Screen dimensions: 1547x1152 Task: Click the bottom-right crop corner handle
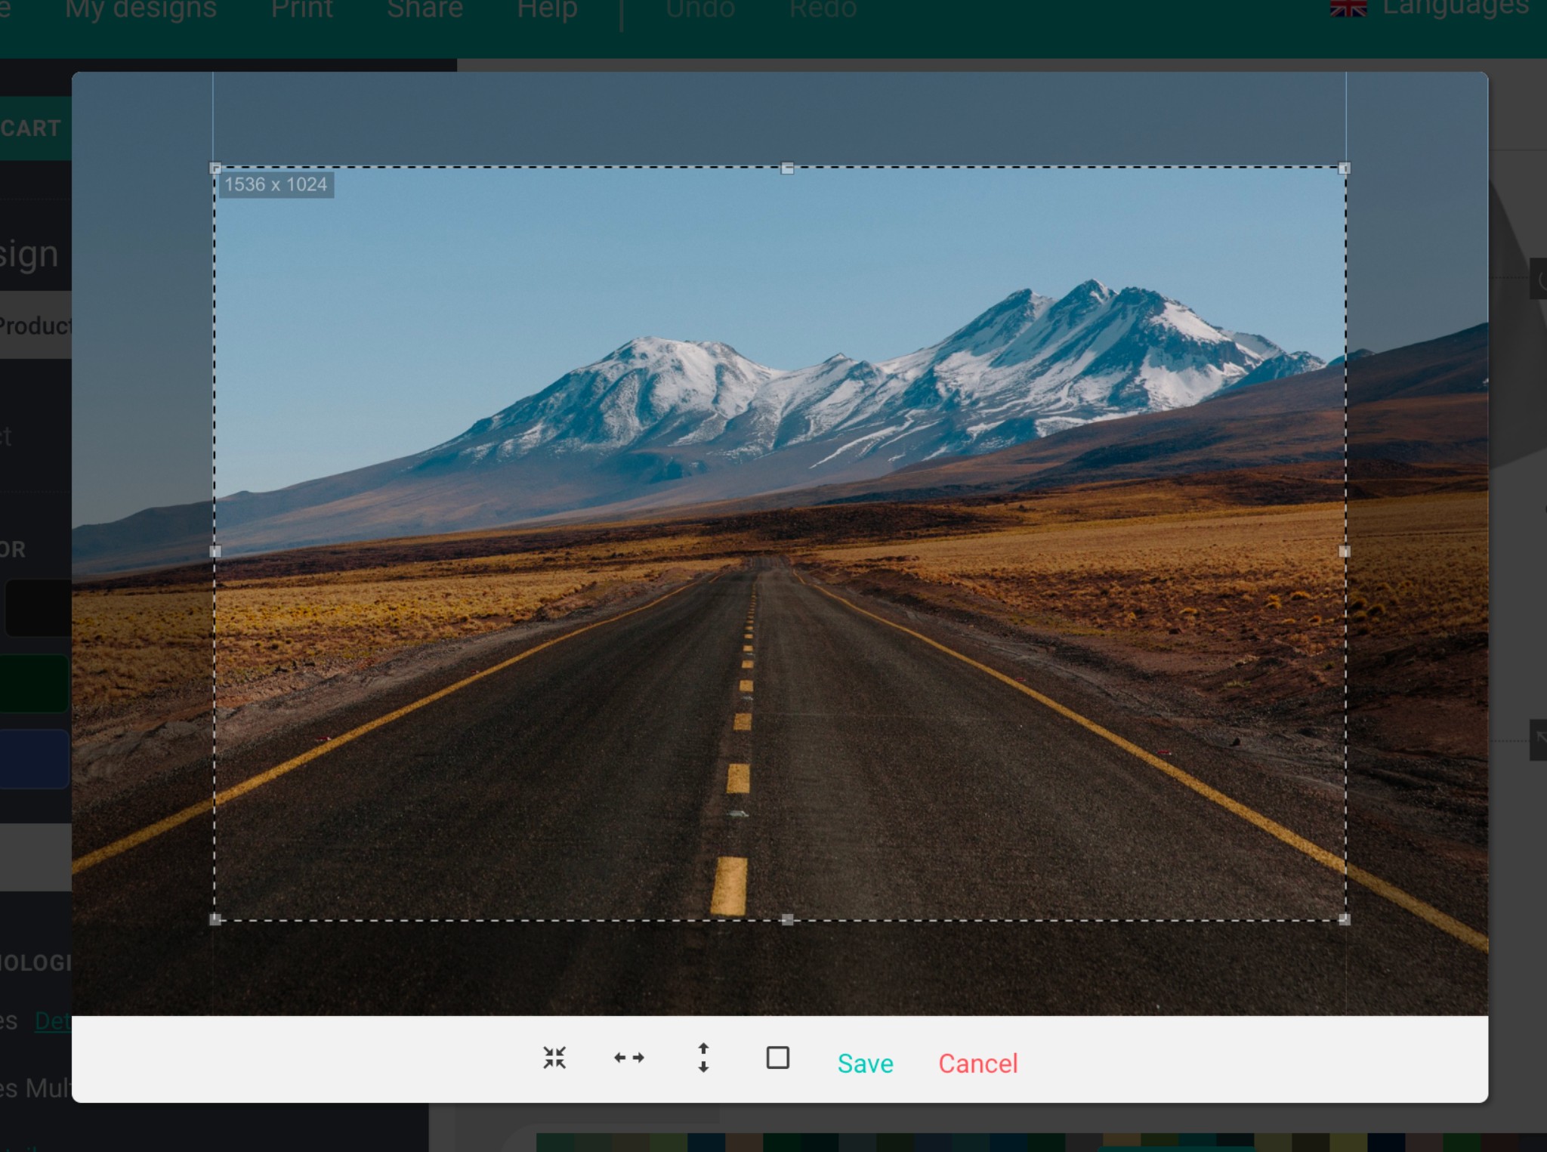(1344, 919)
